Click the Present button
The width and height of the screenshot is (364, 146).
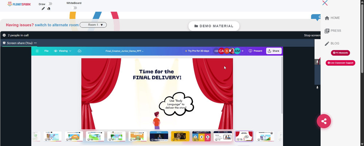tap(256, 51)
